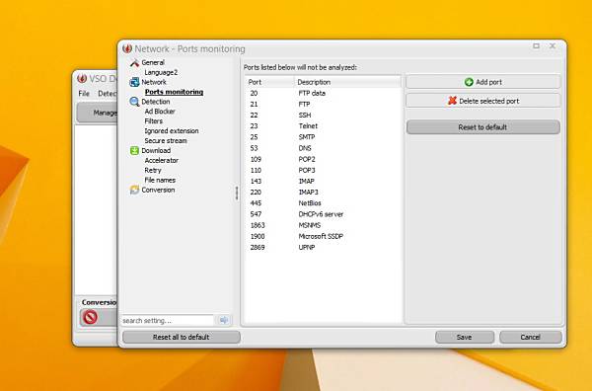
Task: Click the Port column header
Action: (269, 82)
